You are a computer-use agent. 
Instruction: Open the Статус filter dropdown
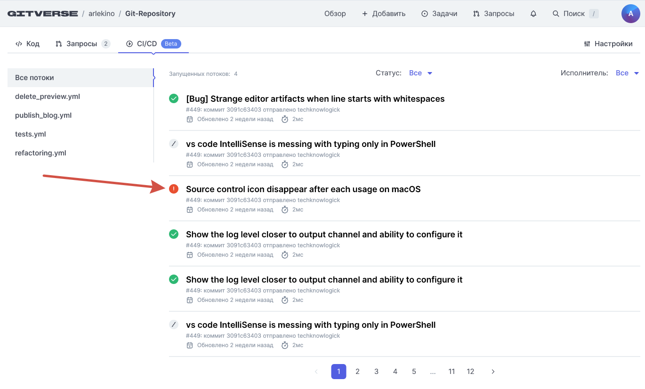(x=420, y=73)
